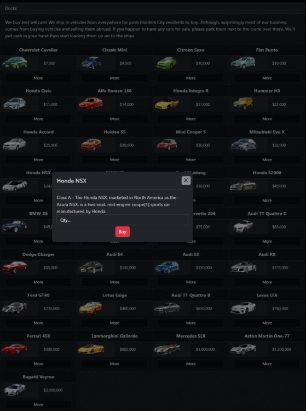Click the silver Audi R8 car image
The image size is (306, 411).
(x=244, y=267)
